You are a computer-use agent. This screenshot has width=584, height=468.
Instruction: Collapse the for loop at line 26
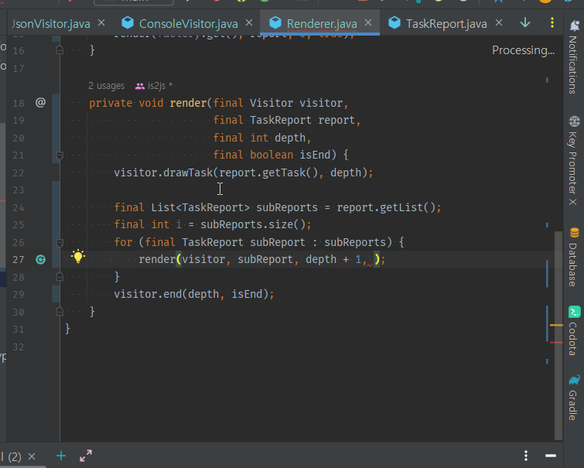coord(60,243)
